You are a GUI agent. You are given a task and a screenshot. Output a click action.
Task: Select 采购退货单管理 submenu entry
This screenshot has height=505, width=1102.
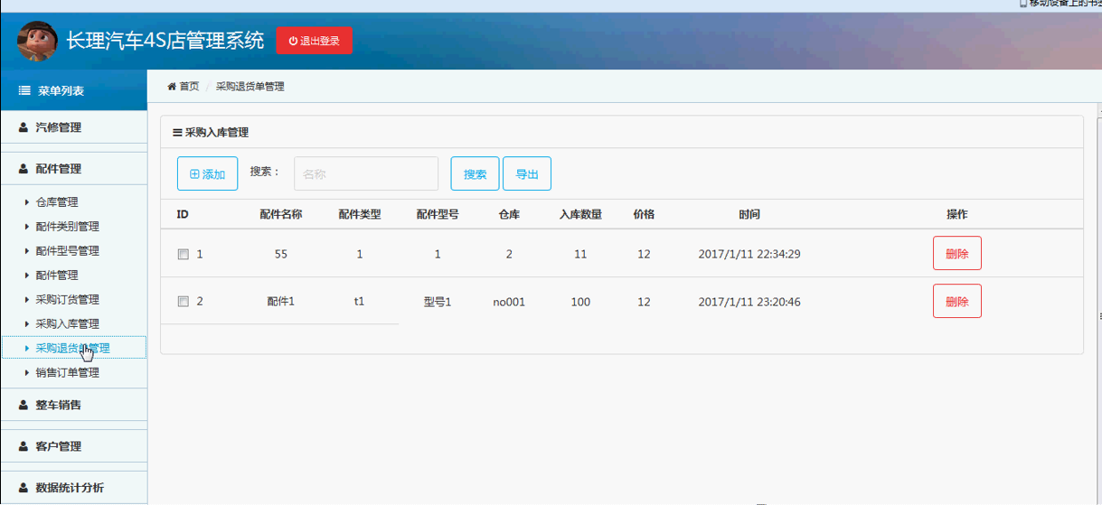(73, 348)
